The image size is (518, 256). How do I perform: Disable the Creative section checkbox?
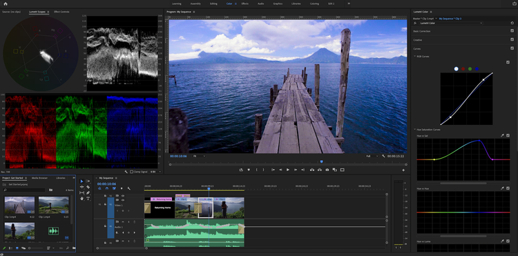coord(512,39)
